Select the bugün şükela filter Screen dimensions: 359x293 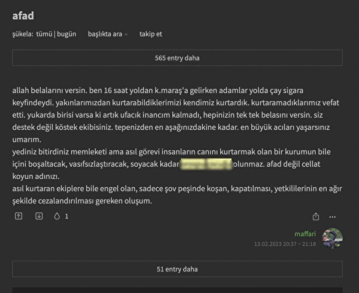coord(66,34)
